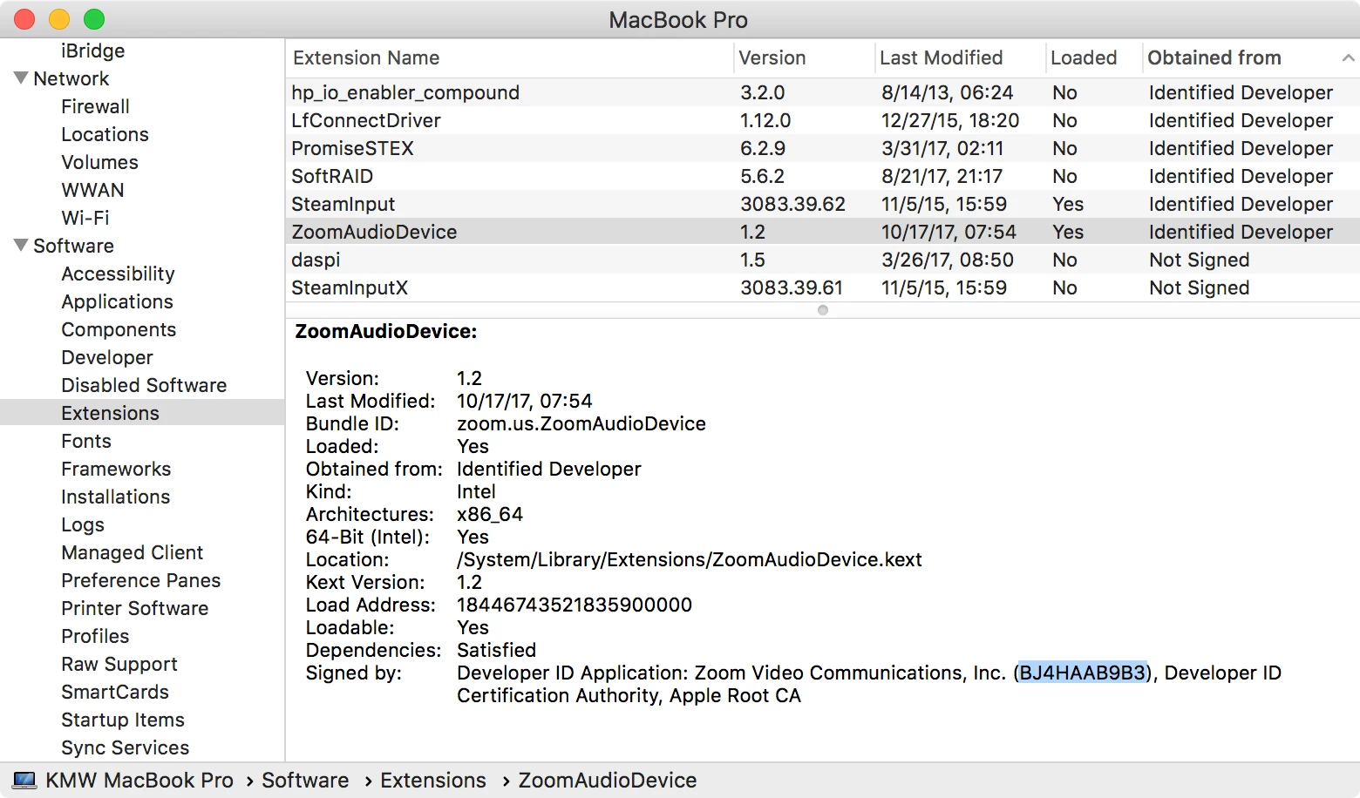Click Software in the path bar

point(305,780)
